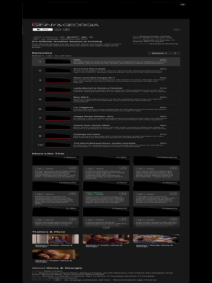
Task: Click progress bar under episode 5 thumbnail
Action: click(58, 102)
